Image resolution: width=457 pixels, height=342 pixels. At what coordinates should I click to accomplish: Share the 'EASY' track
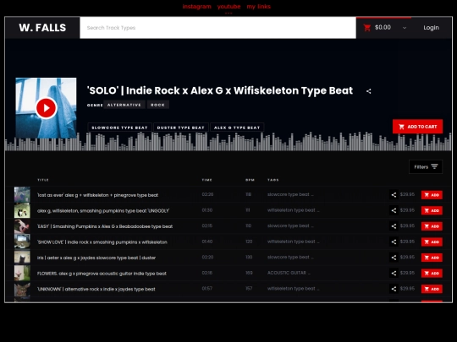[x=394, y=226]
